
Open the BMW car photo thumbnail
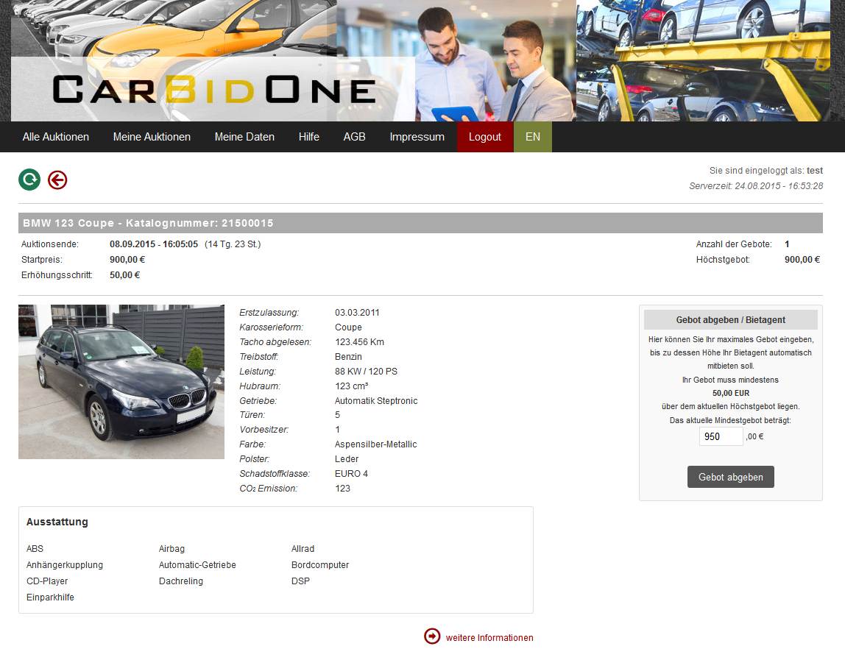(121, 382)
